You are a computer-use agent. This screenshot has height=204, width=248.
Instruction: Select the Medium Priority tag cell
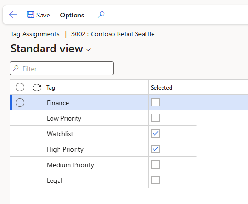[96, 165]
